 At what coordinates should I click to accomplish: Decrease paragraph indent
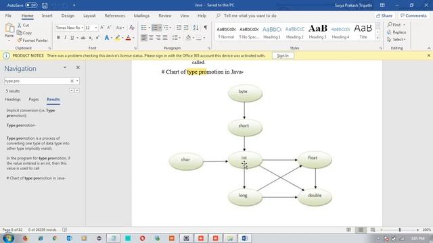tap(179, 27)
